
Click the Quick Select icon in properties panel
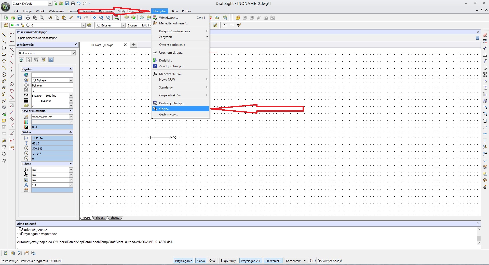pyautogui.click(x=44, y=60)
